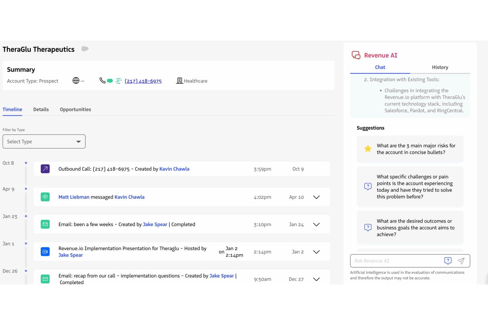Click the building industry icon next to Healthcare
Screen dimensions: 488x325
pyautogui.click(x=179, y=81)
